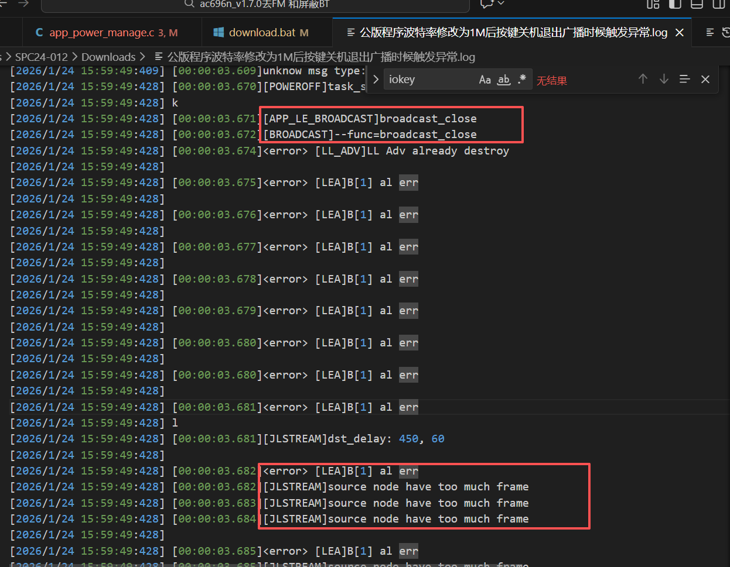Click the [POWEROFF]task_s log text
Screen dimensions: 730x567
coord(315,87)
